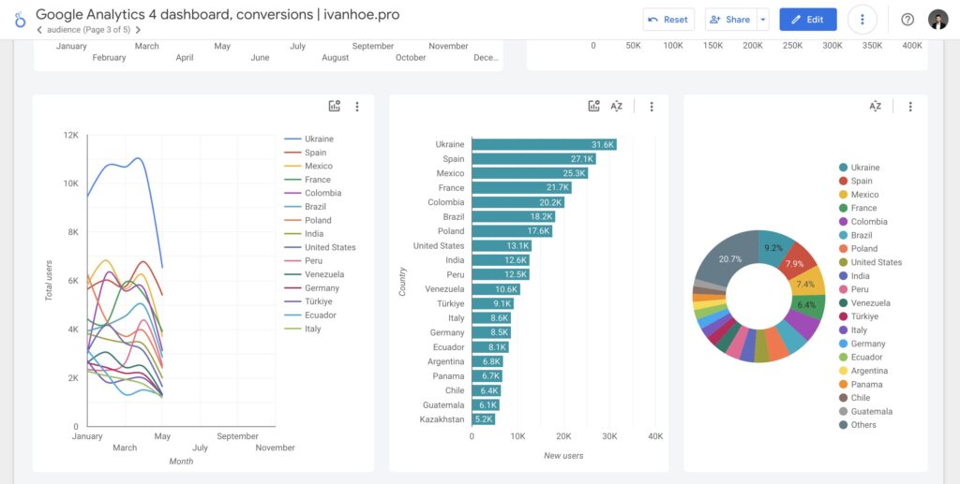This screenshot has width=960, height=484.
Task: Click the user profile avatar
Action: 937,20
